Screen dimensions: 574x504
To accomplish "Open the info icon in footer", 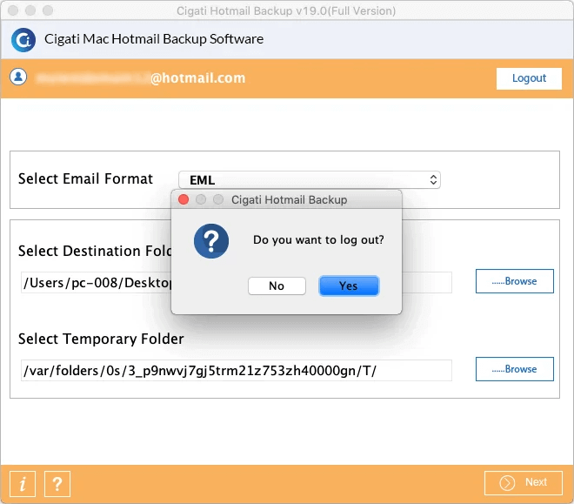I will click(23, 483).
